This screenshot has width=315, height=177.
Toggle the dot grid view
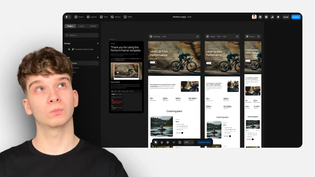pos(180,142)
